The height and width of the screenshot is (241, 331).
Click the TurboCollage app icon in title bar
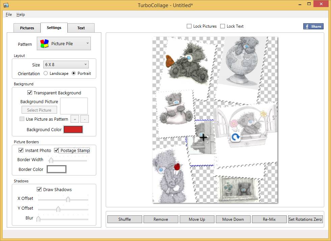[6, 5]
